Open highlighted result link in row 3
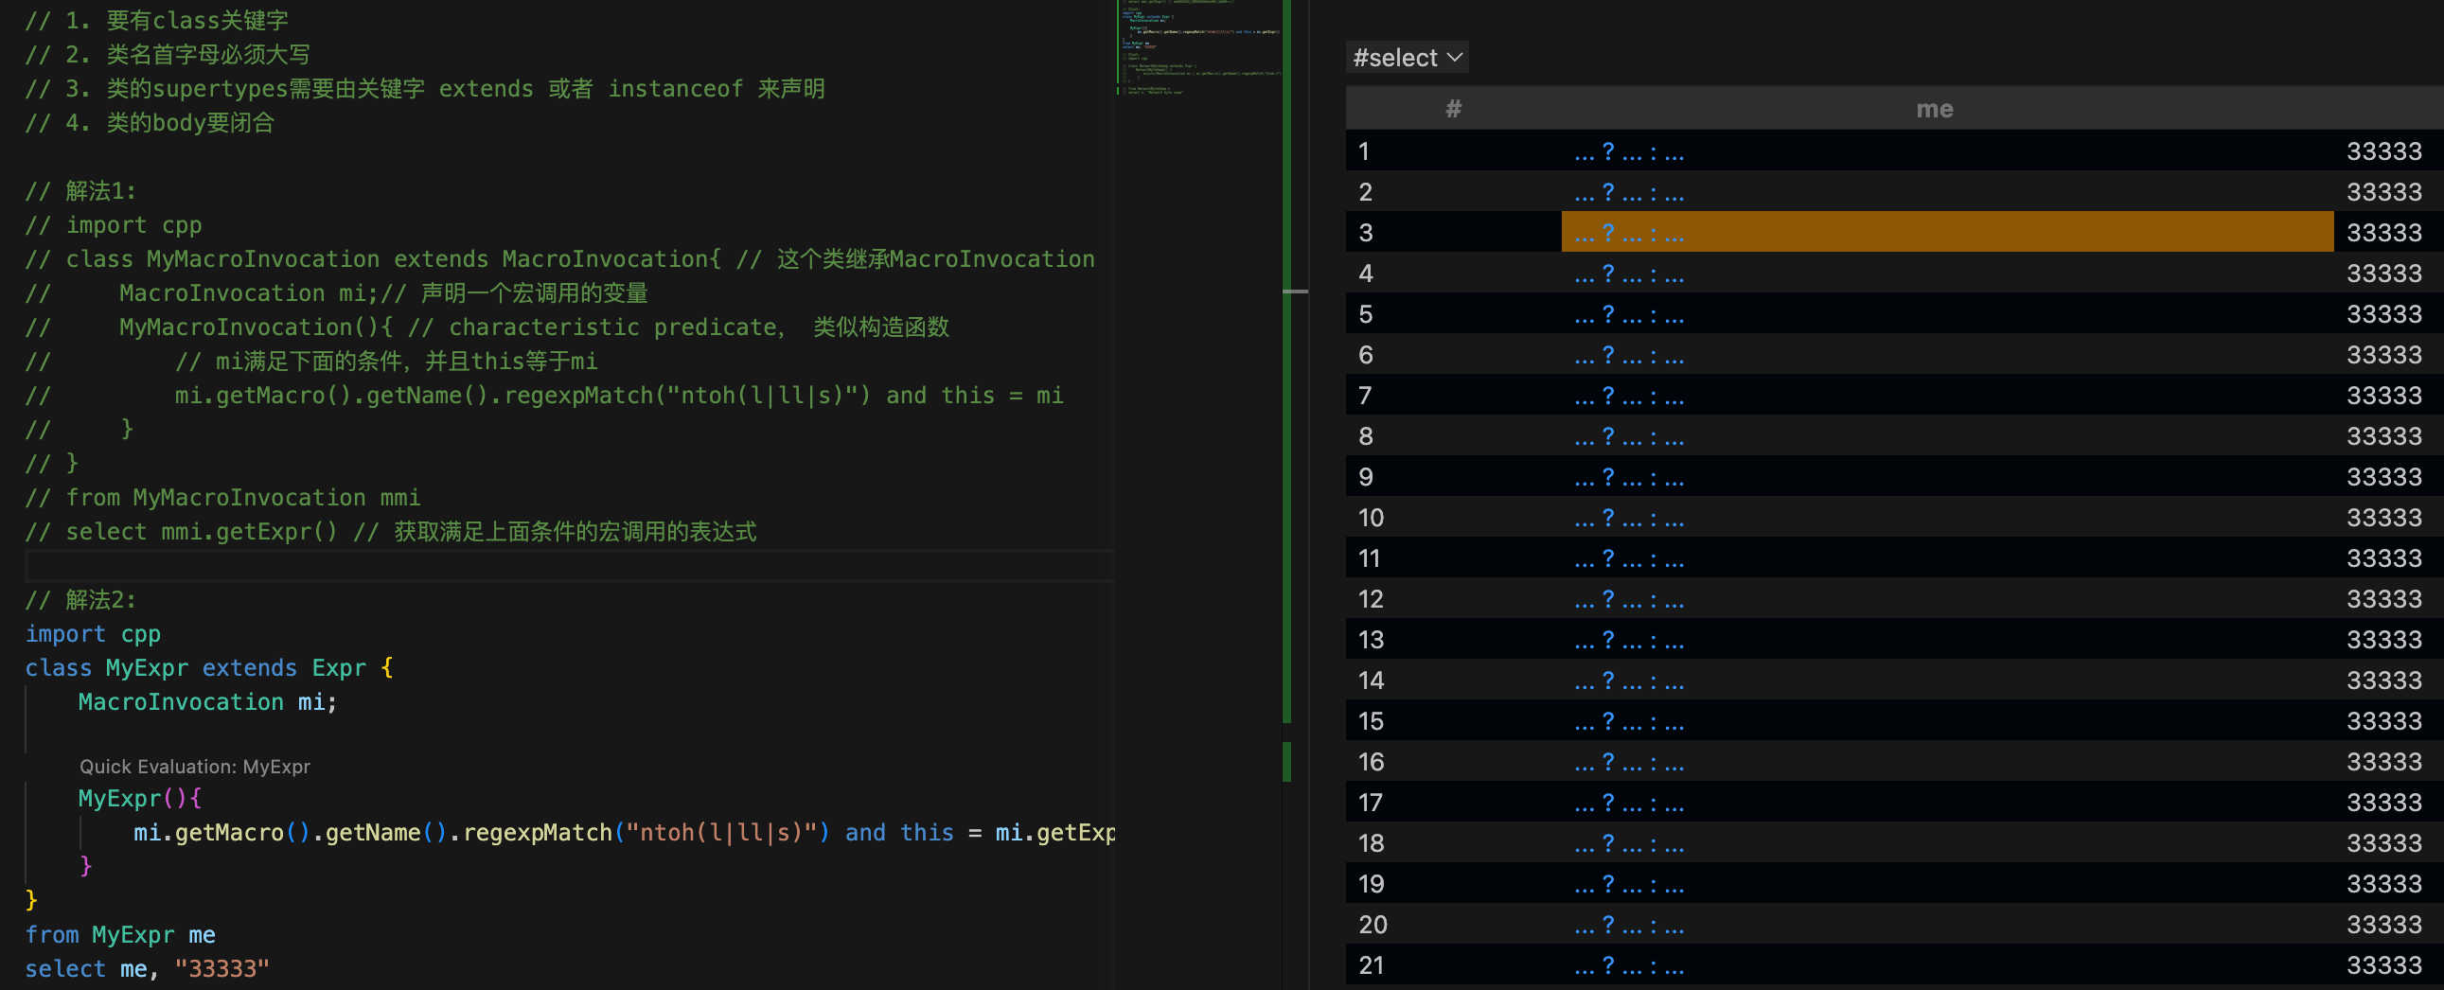The height and width of the screenshot is (990, 2444). point(1628,233)
